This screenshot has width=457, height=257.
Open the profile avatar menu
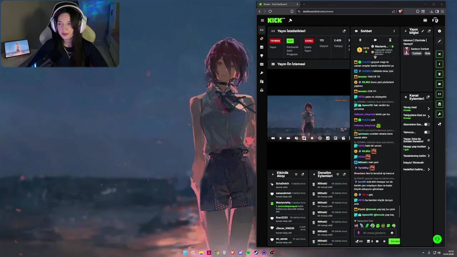[x=435, y=20]
